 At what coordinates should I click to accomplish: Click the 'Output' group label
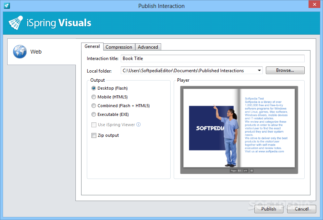click(98, 80)
